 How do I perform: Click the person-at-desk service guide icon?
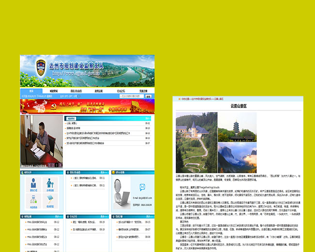pyautogui.click(x=48, y=184)
